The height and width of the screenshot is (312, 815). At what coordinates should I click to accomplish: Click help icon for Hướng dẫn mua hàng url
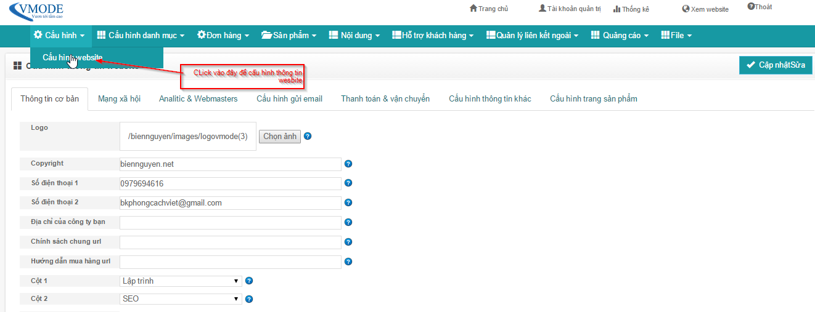[x=348, y=262]
